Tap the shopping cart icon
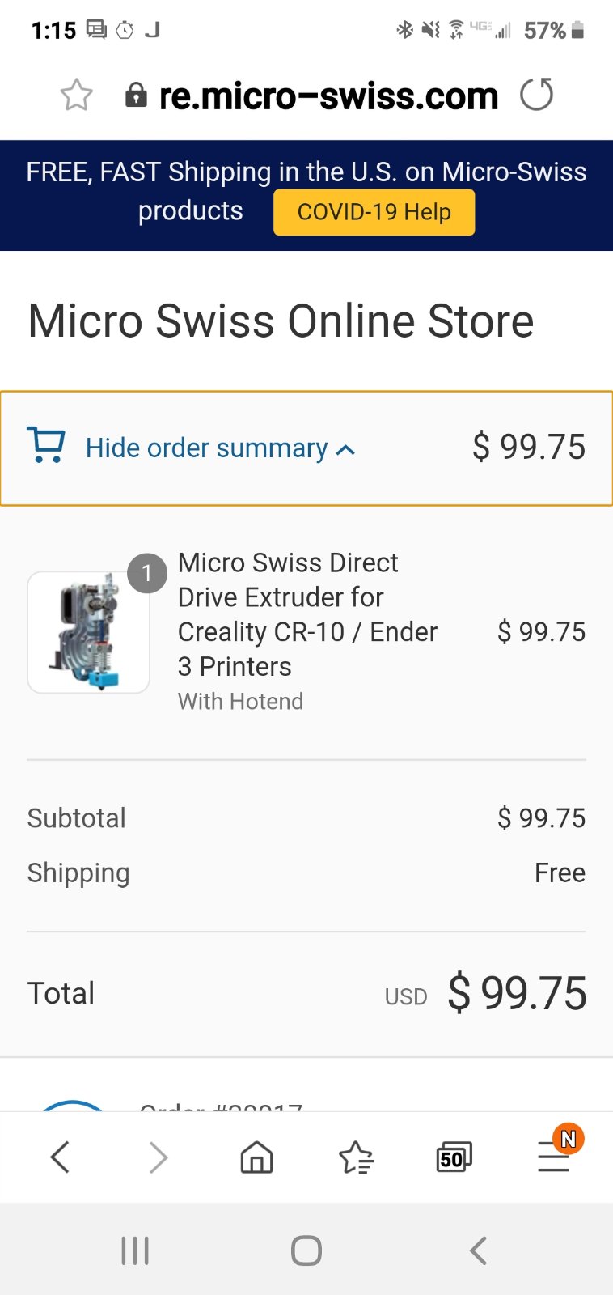The image size is (613, 1295). coord(46,445)
